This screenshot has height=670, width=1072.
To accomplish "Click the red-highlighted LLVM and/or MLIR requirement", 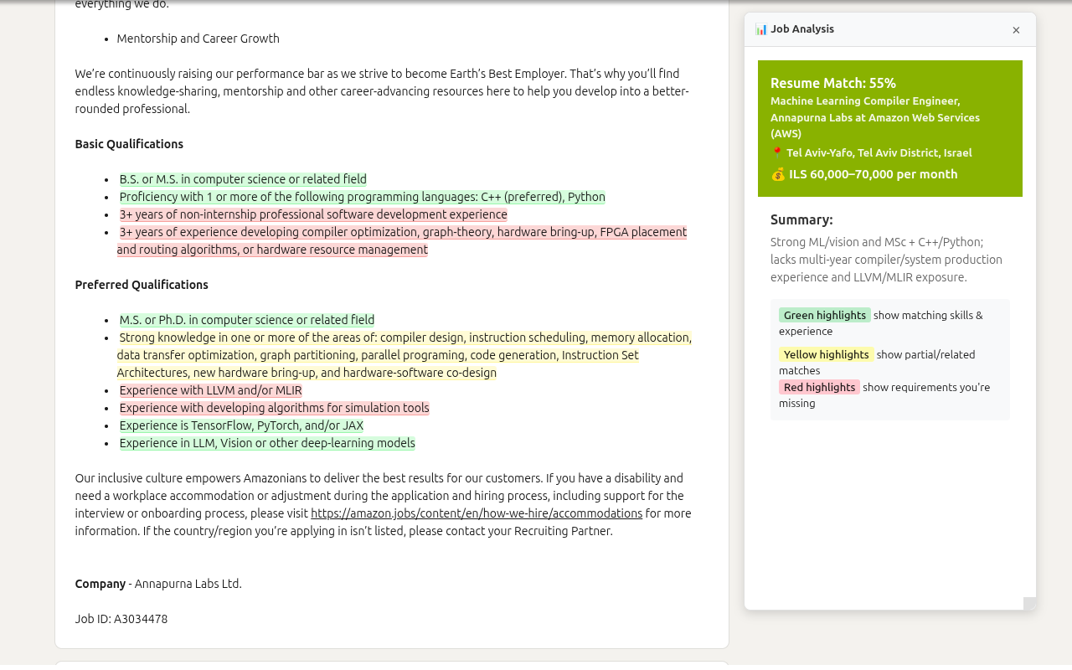I will point(210,390).
